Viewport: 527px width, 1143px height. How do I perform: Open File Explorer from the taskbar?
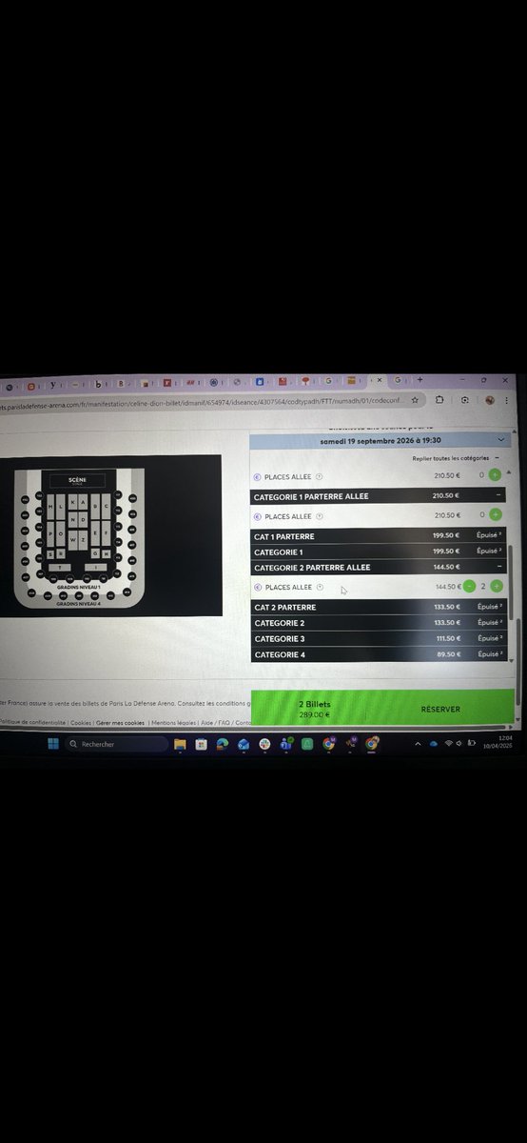[179, 744]
